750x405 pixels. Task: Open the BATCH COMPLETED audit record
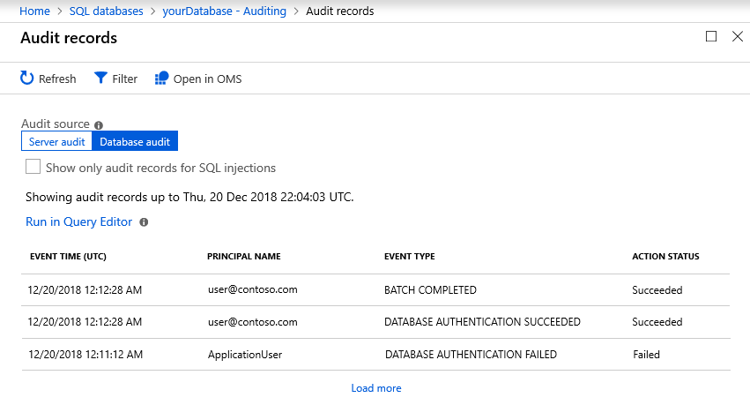(430, 290)
